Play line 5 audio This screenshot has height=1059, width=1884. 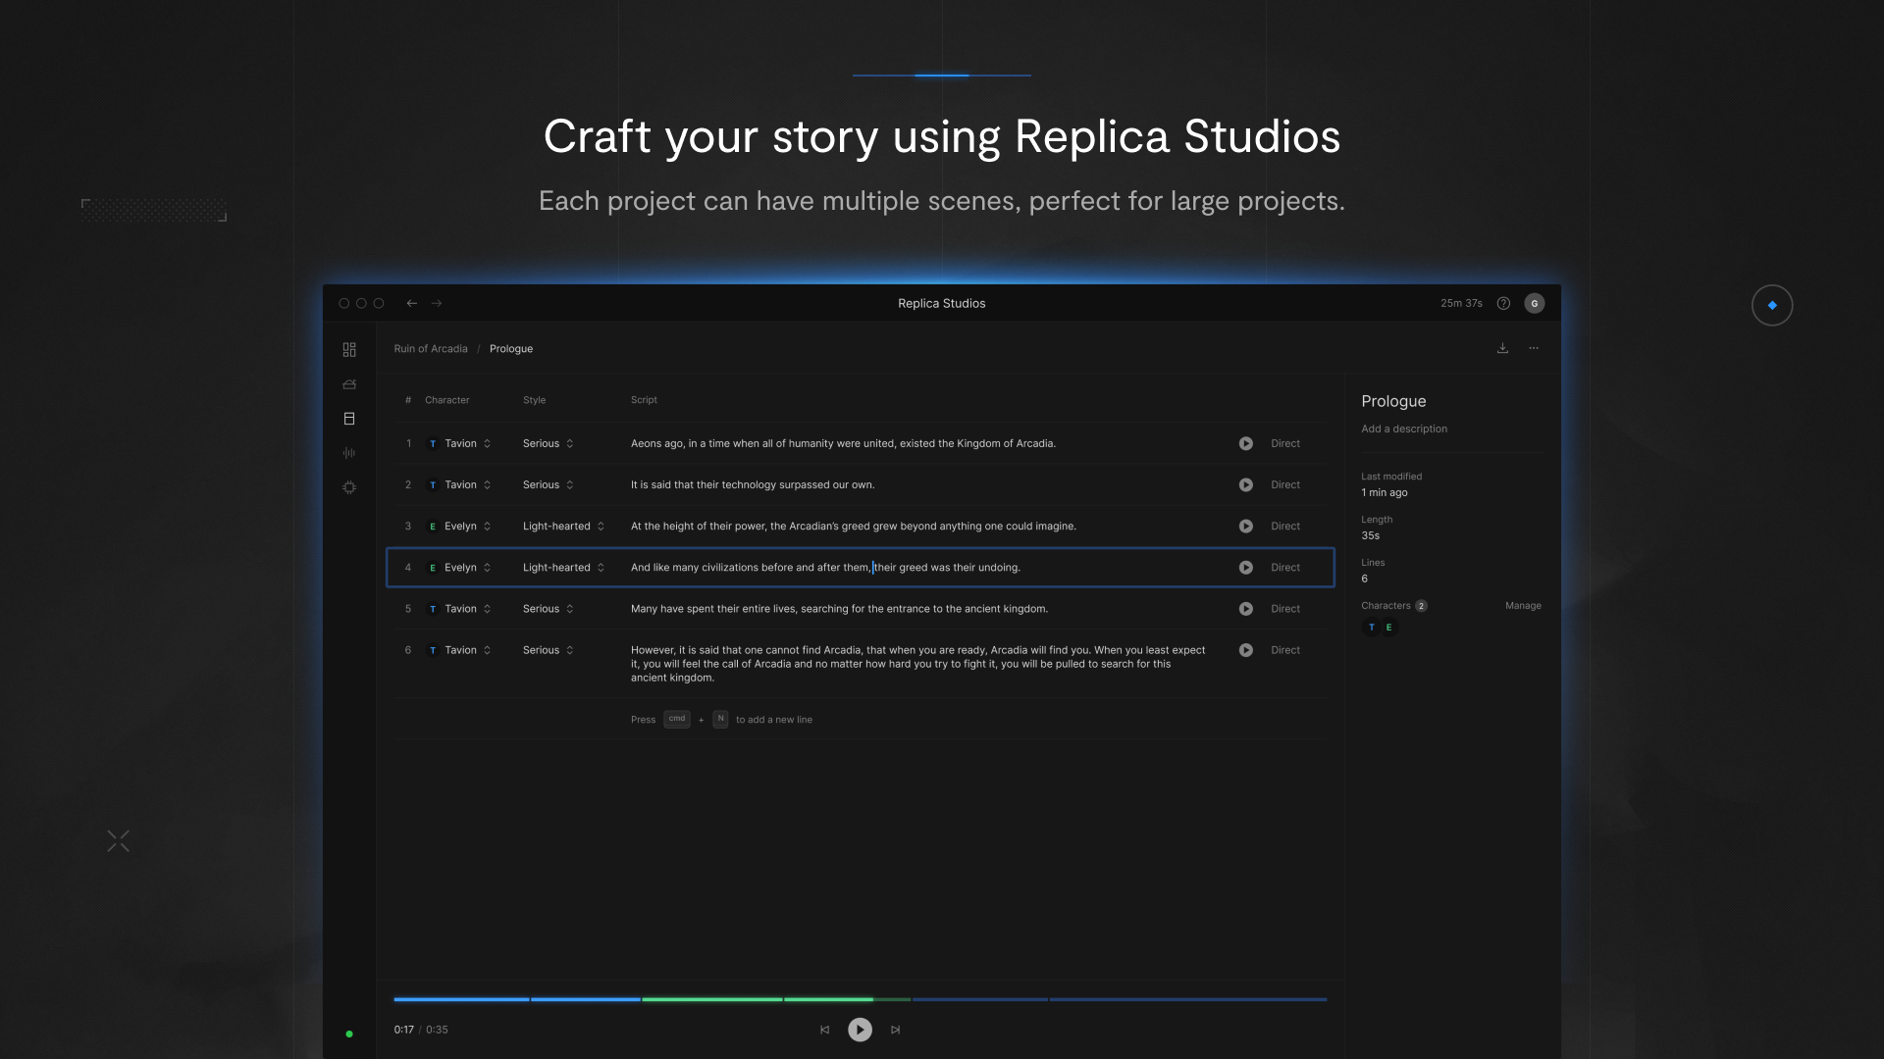(1245, 609)
